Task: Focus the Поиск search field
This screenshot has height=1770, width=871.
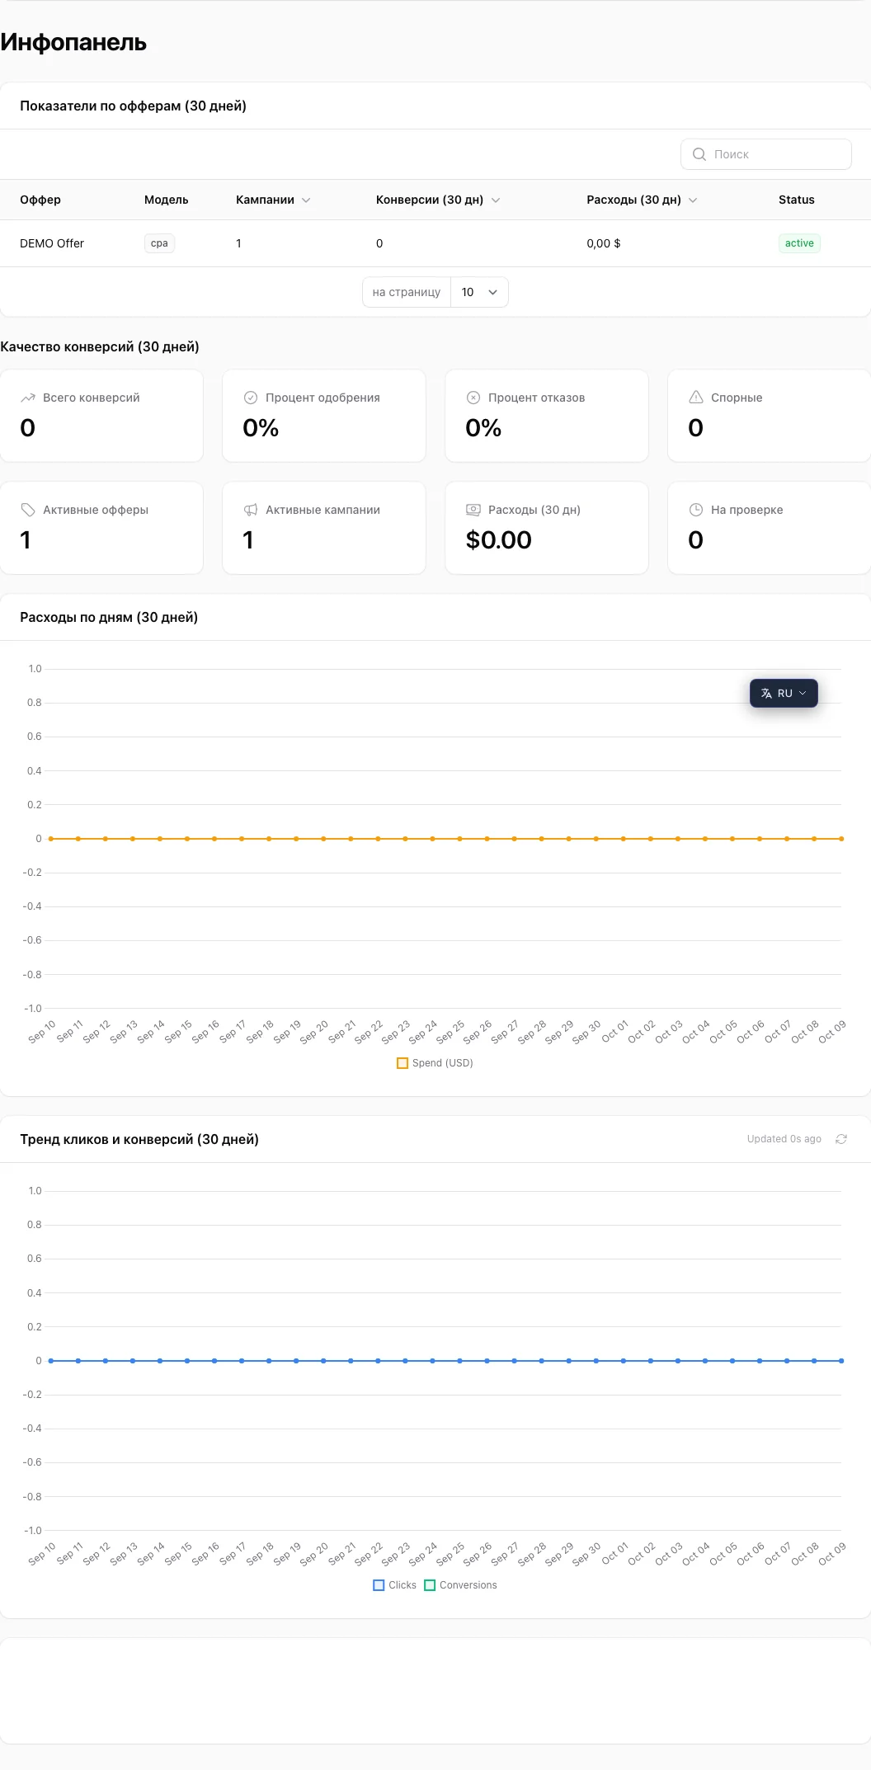Action: click(x=766, y=154)
